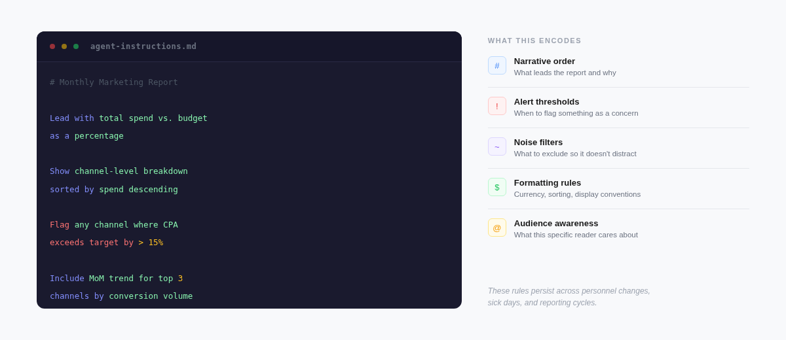The image size is (786, 340).
Task: Click the Narrative order heading
Action: 544,61
